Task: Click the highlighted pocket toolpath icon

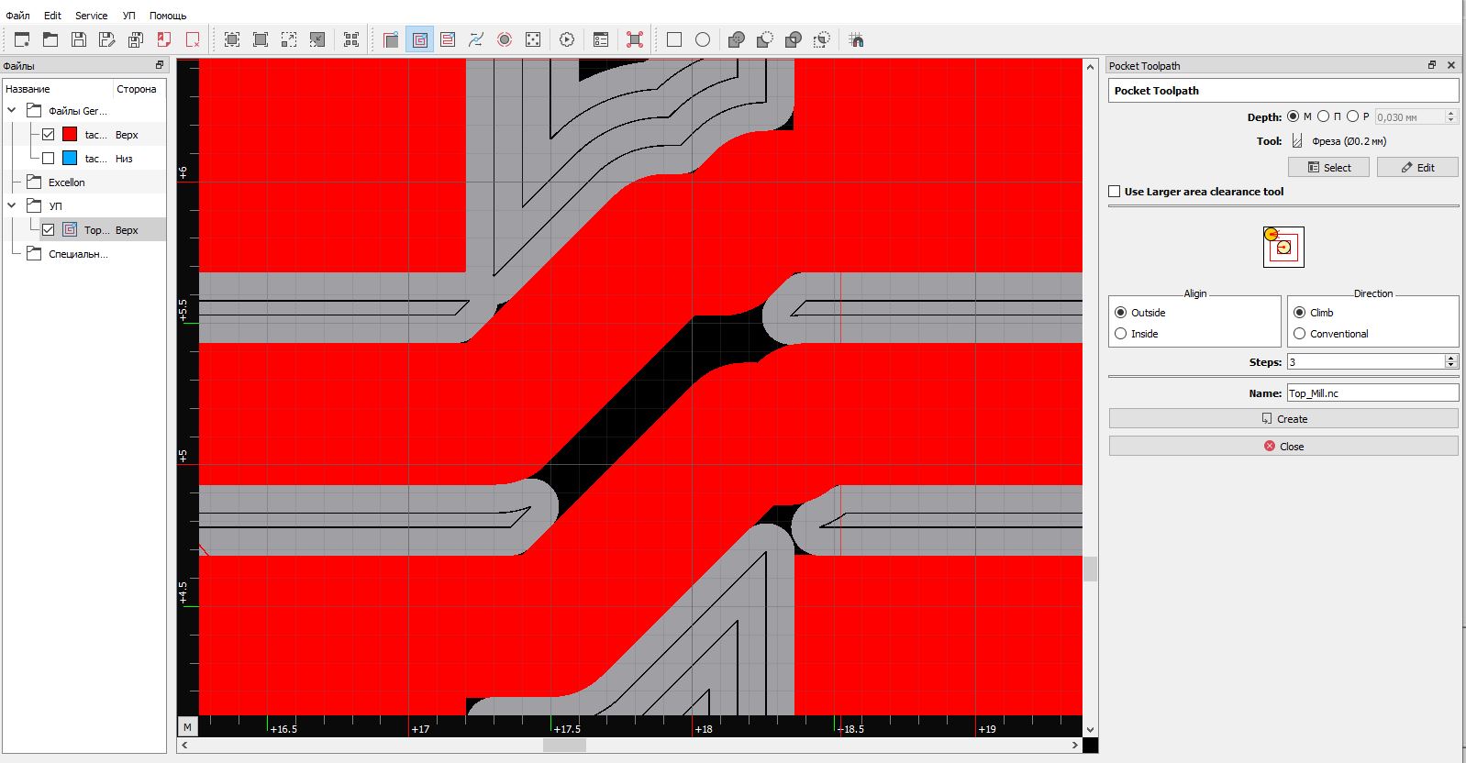Action: pos(419,39)
